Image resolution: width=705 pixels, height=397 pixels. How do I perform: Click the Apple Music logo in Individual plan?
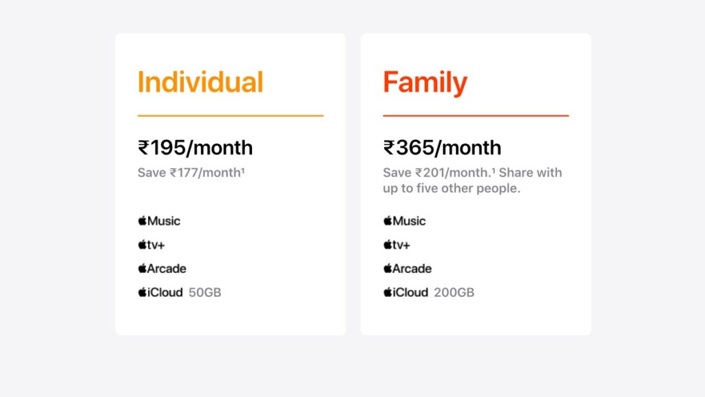tap(159, 221)
